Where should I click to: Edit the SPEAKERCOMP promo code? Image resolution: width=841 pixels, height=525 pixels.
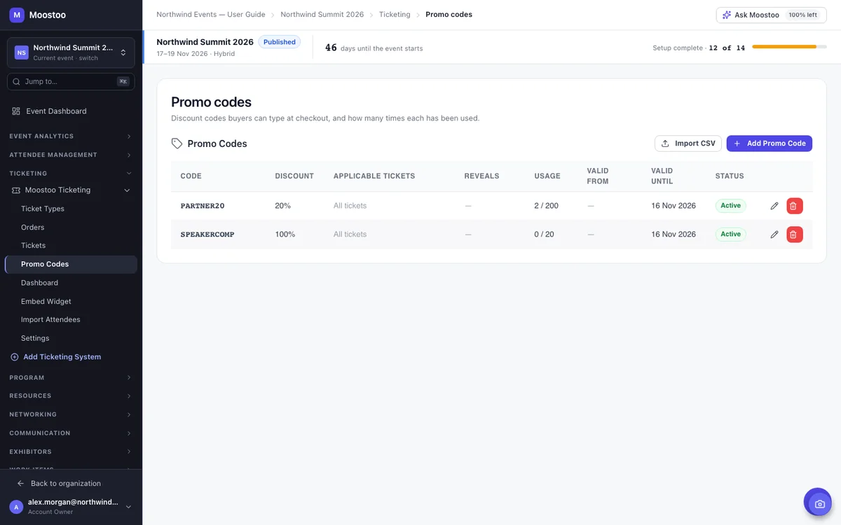(774, 234)
